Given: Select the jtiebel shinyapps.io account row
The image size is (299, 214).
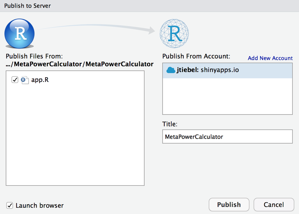Looking at the screenshot, I should [x=227, y=71].
